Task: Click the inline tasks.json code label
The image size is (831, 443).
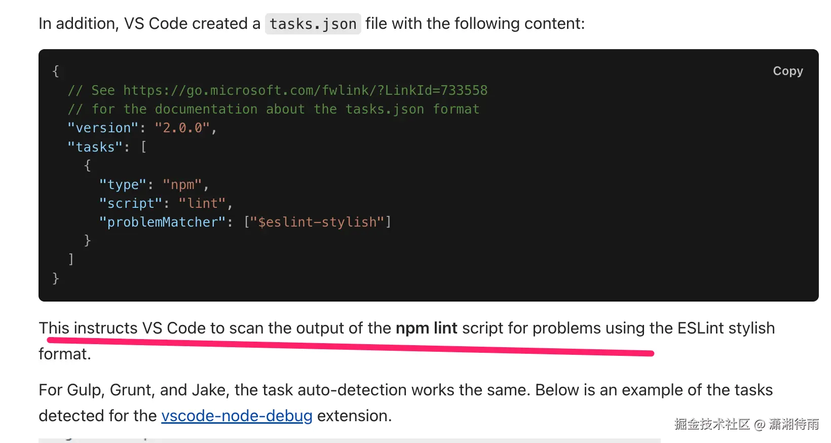Action: [x=313, y=24]
